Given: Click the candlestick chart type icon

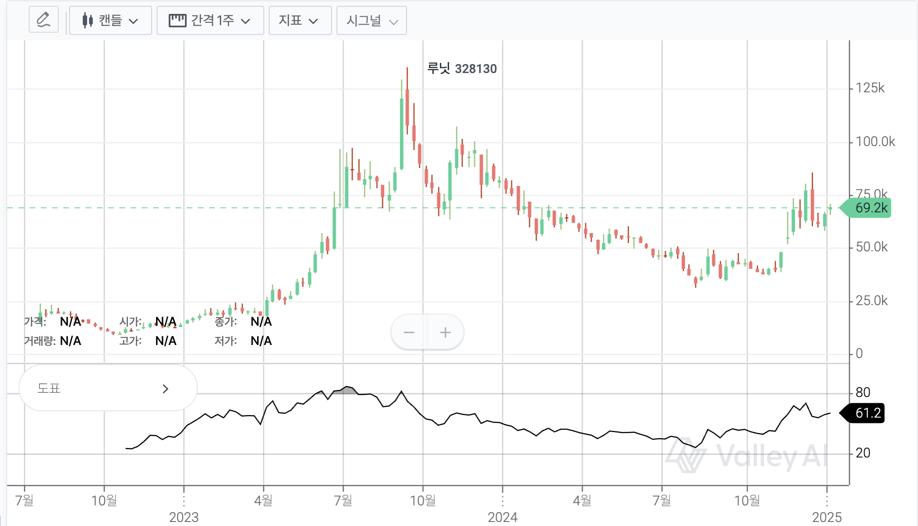Looking at the screenshot, I should point(87,21).
